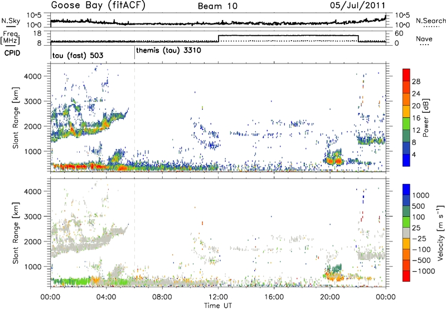Select the Power colorbar segment between 8 and 12
446x309 pixels.
click(x=406, y=136)
